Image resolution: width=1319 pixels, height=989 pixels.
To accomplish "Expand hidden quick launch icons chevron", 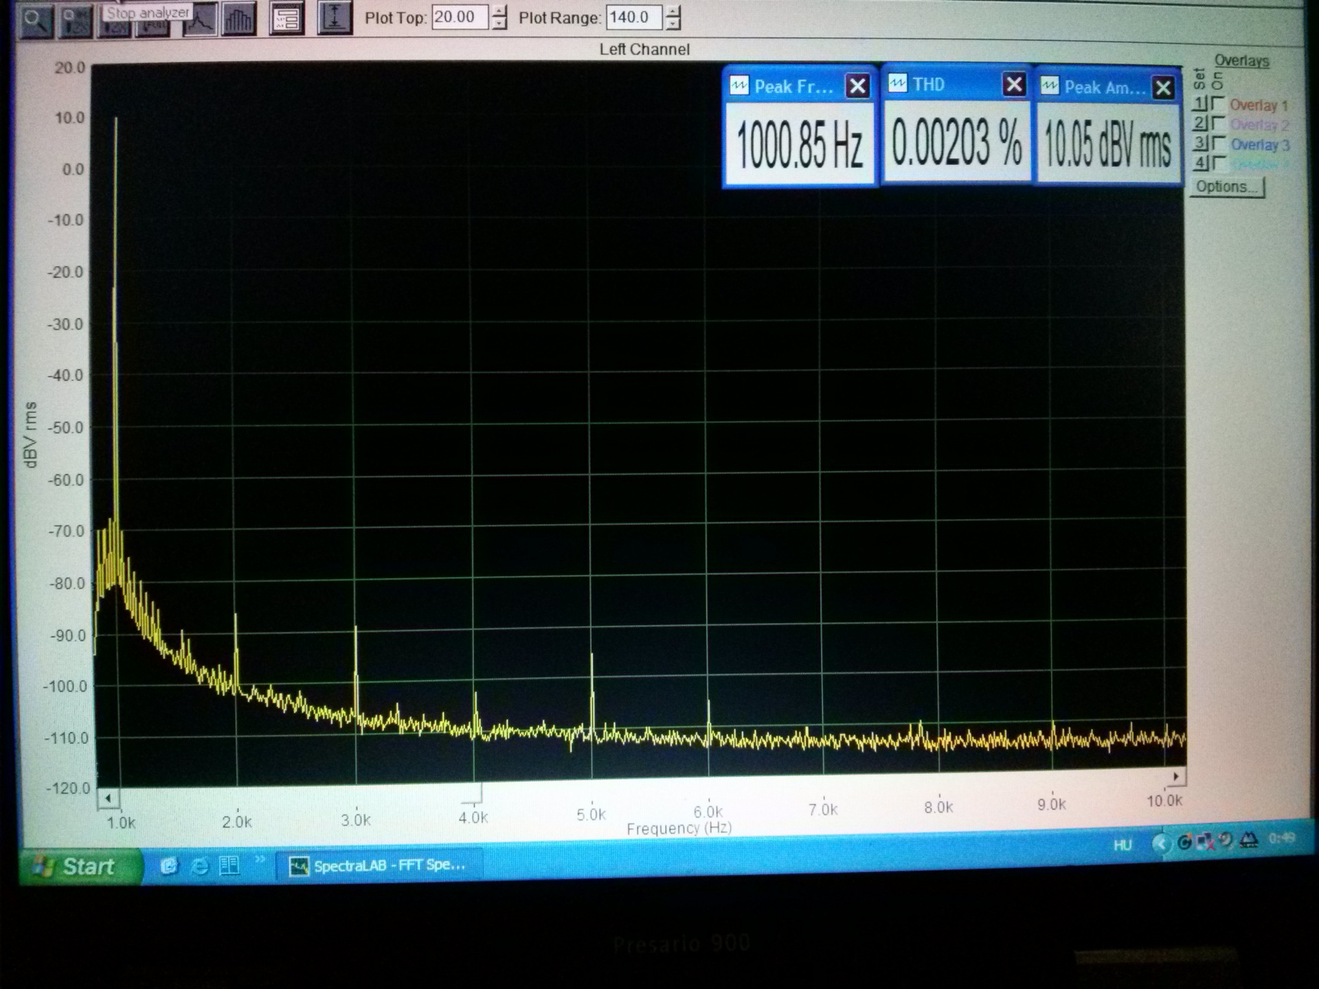I will pyautogui.click(x=260, y=859).
